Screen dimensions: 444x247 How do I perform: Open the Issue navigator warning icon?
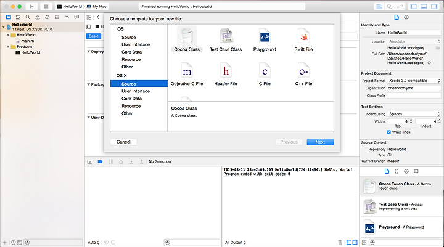pyautogui.click(x=38, y=17)
